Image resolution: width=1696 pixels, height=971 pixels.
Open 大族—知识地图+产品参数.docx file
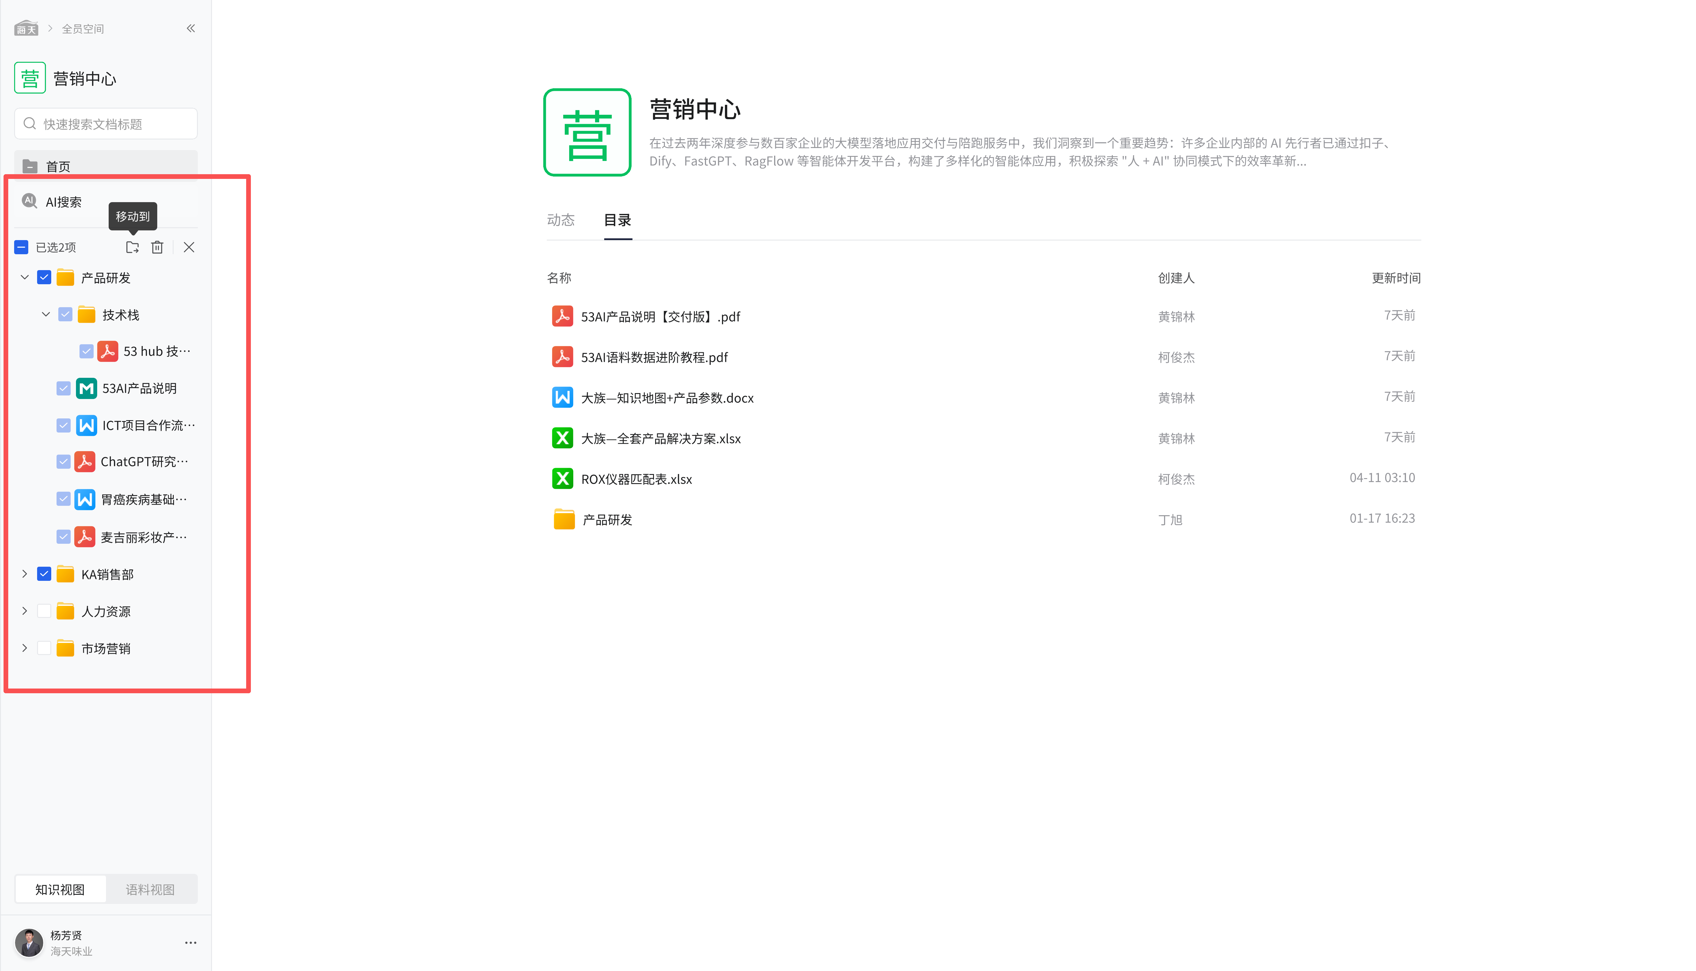[x=667, y=398]
